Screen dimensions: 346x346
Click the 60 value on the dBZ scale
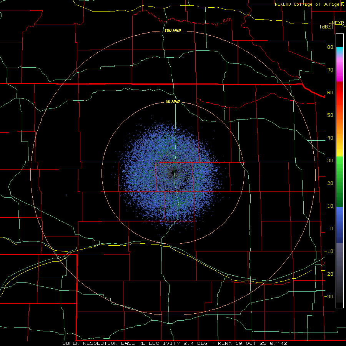330,93
